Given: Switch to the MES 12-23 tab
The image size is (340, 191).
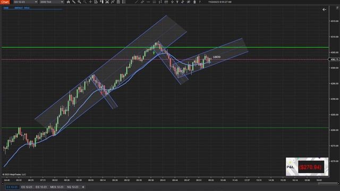Looking at the screenshot, I should tap(57, 187).
